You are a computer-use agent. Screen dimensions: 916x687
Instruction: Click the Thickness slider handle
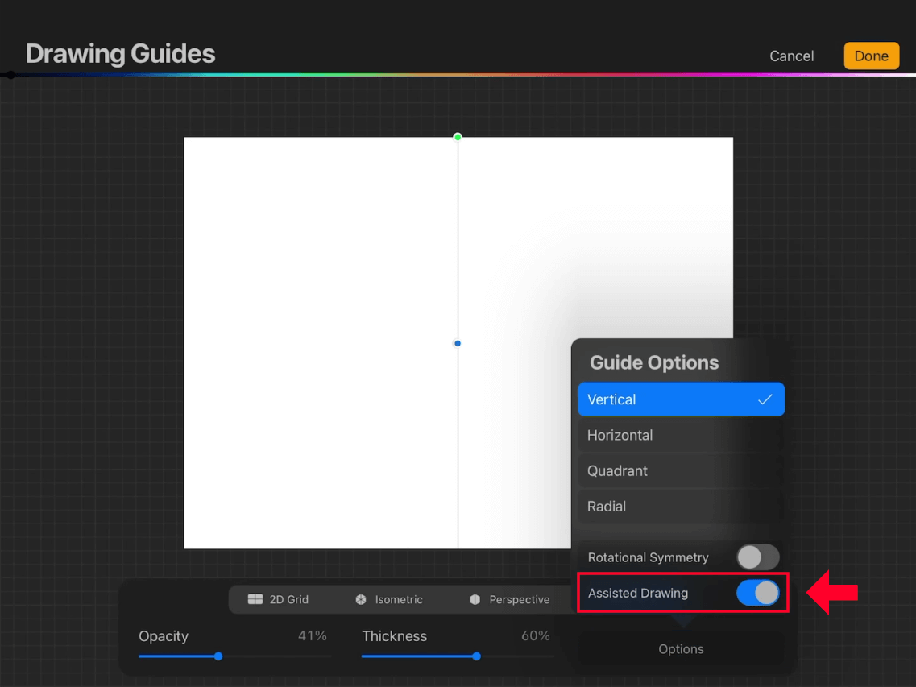click(476, 656)
